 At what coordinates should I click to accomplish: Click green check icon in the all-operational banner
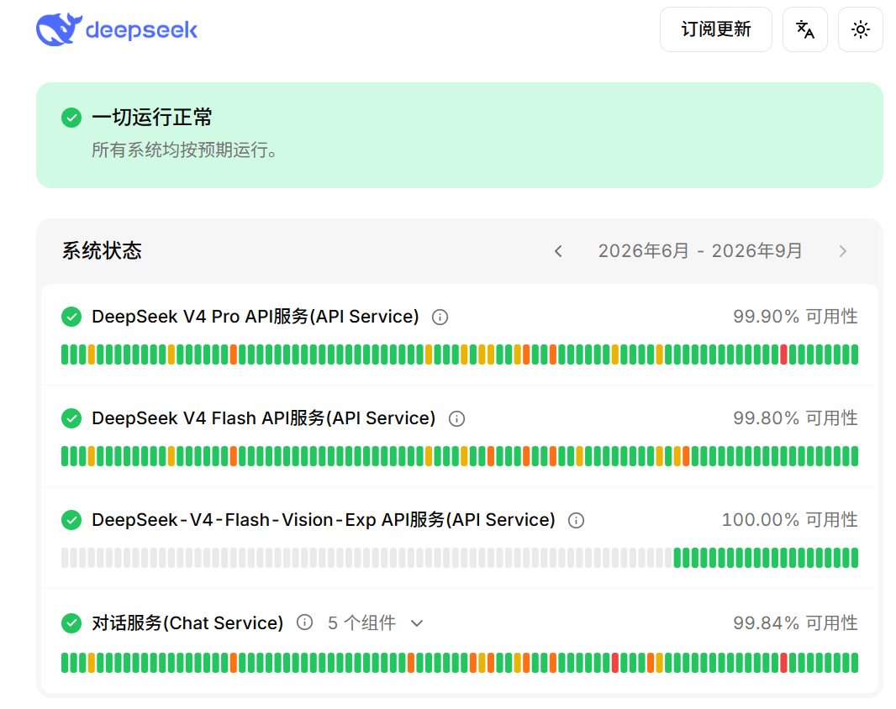coord(71,118)
